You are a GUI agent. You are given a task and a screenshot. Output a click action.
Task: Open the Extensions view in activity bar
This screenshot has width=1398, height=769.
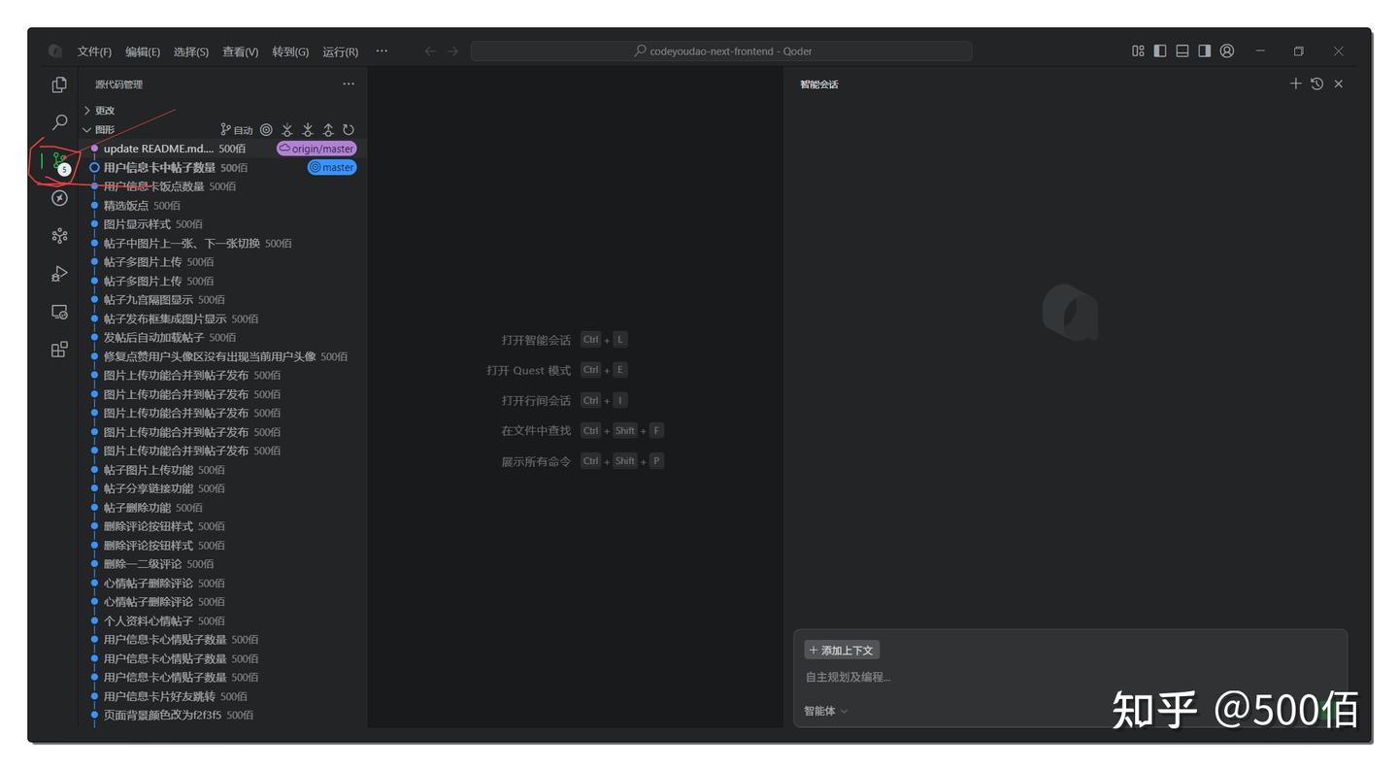(x=59, y=350)
